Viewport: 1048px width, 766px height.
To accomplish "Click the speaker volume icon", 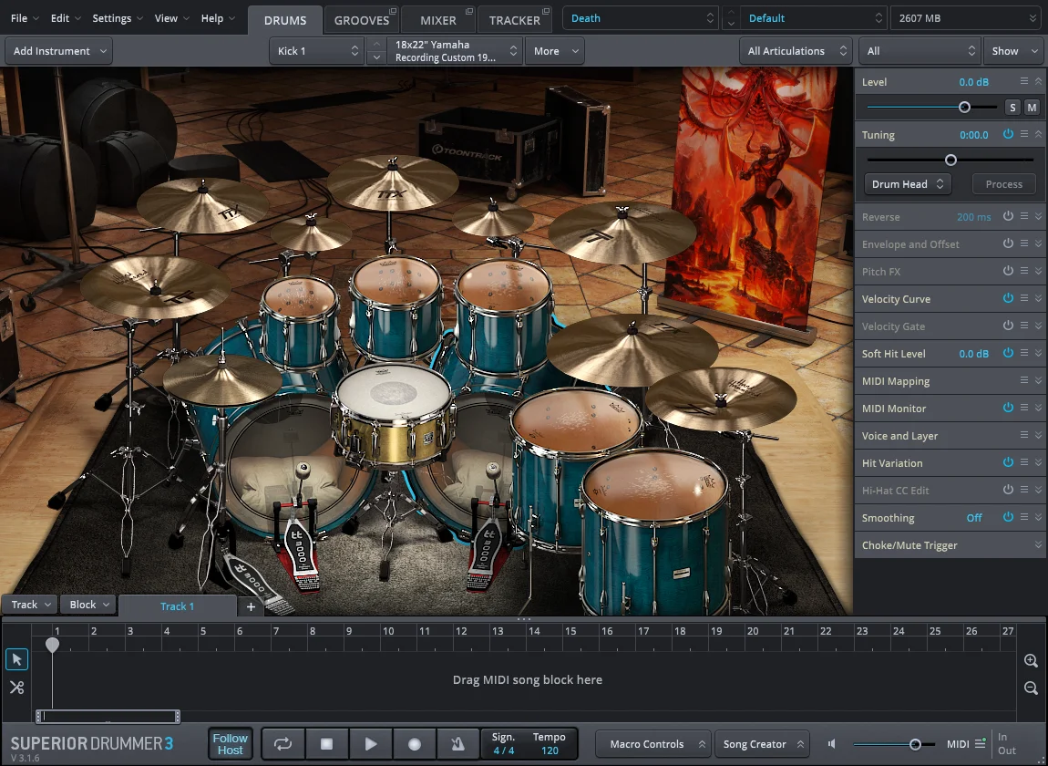I will pos(831,744).
